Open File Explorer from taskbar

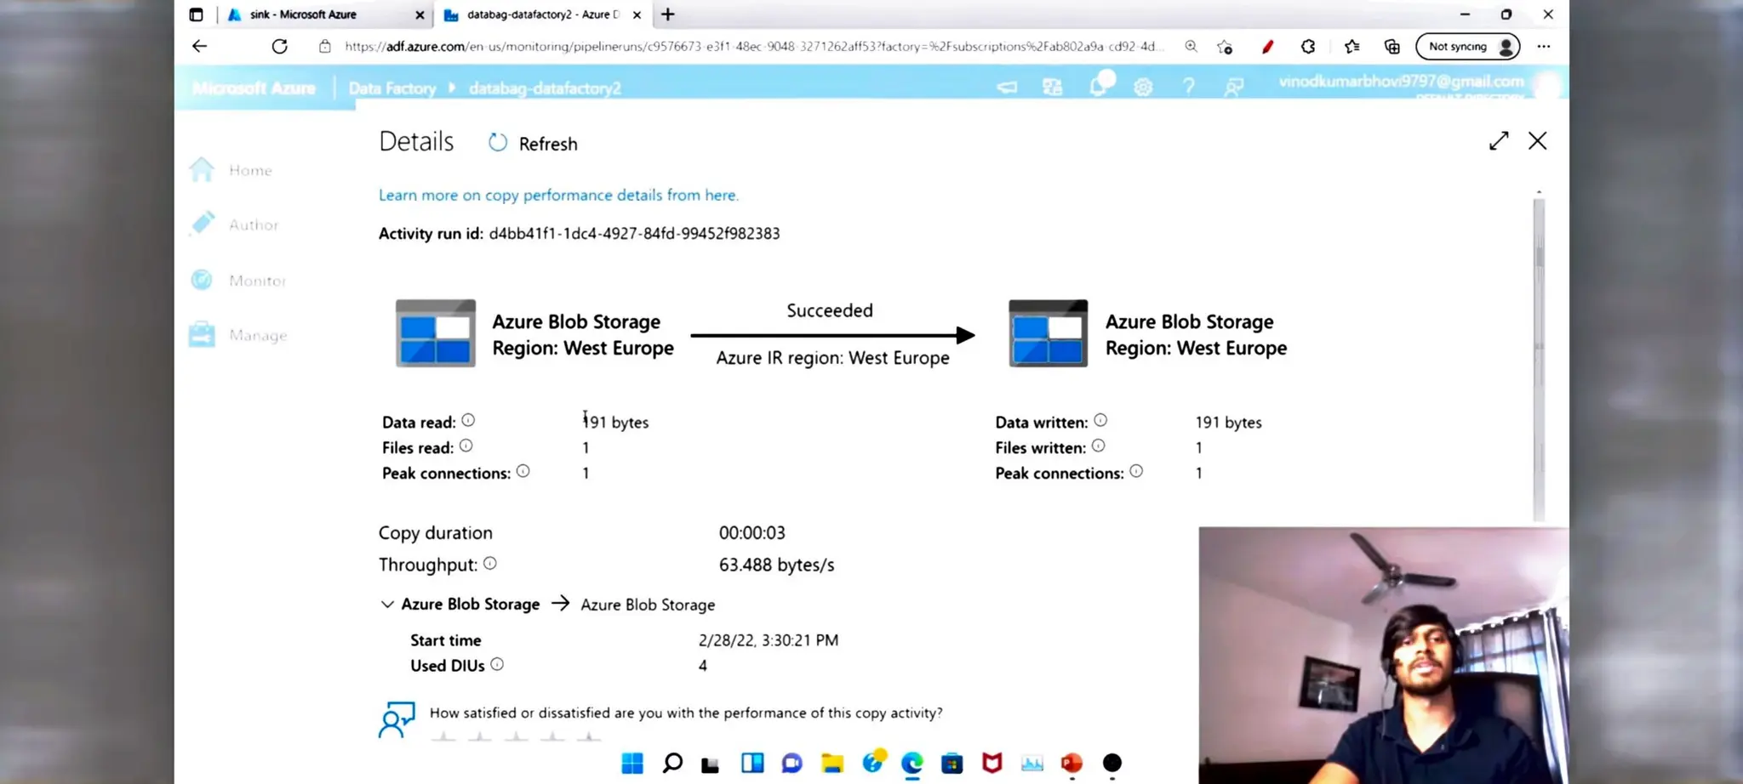tap(832, 763)
